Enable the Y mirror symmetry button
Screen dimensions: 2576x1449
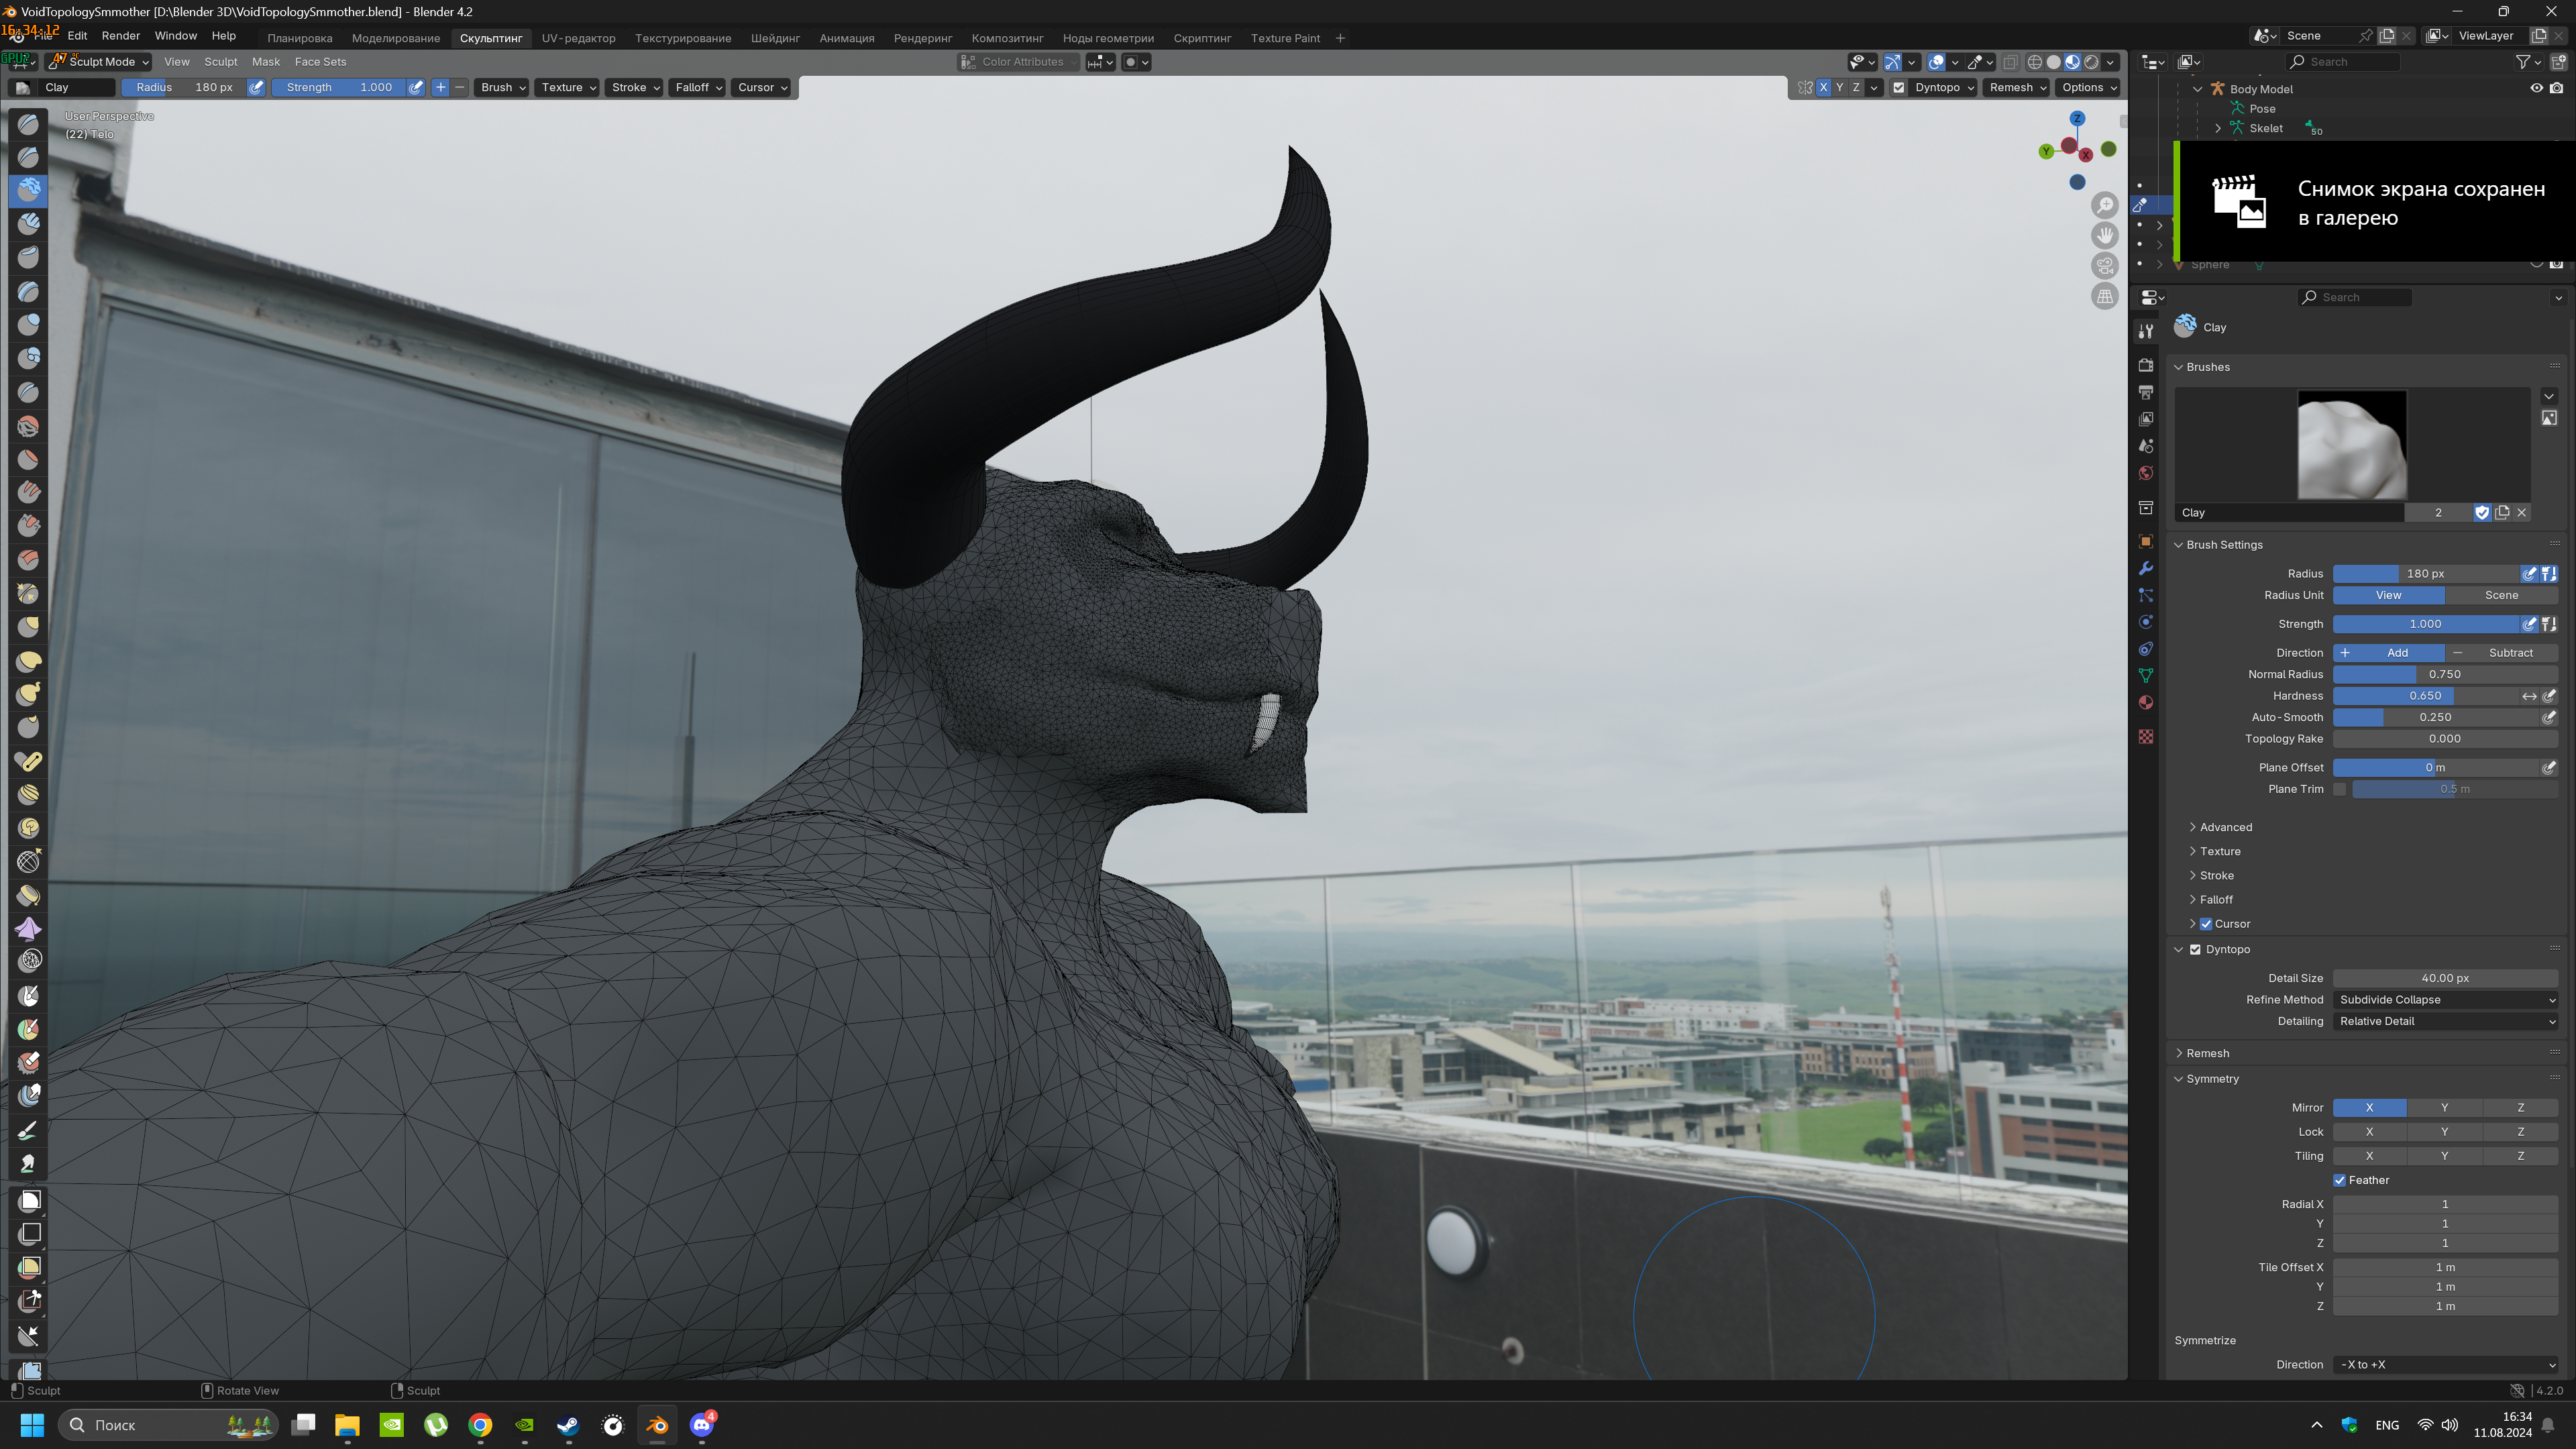pos(2444,1107)
